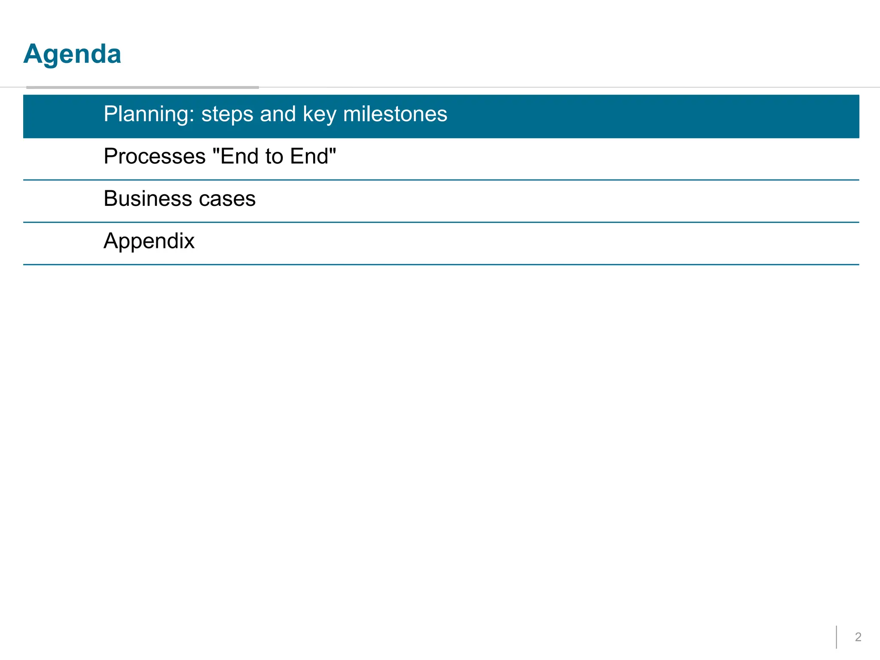Image resolution: width=880 pixels, height=660 pixels.
Task: Click the "Agenda" slide title
Action: point(72,54)
